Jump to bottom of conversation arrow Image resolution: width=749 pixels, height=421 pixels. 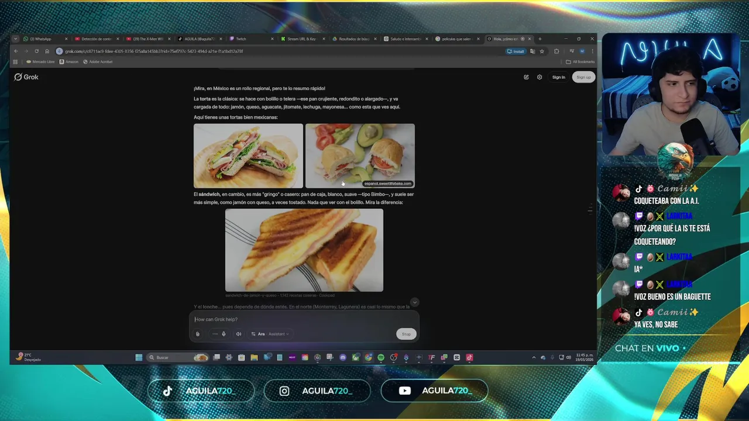[x=414, y=302]
